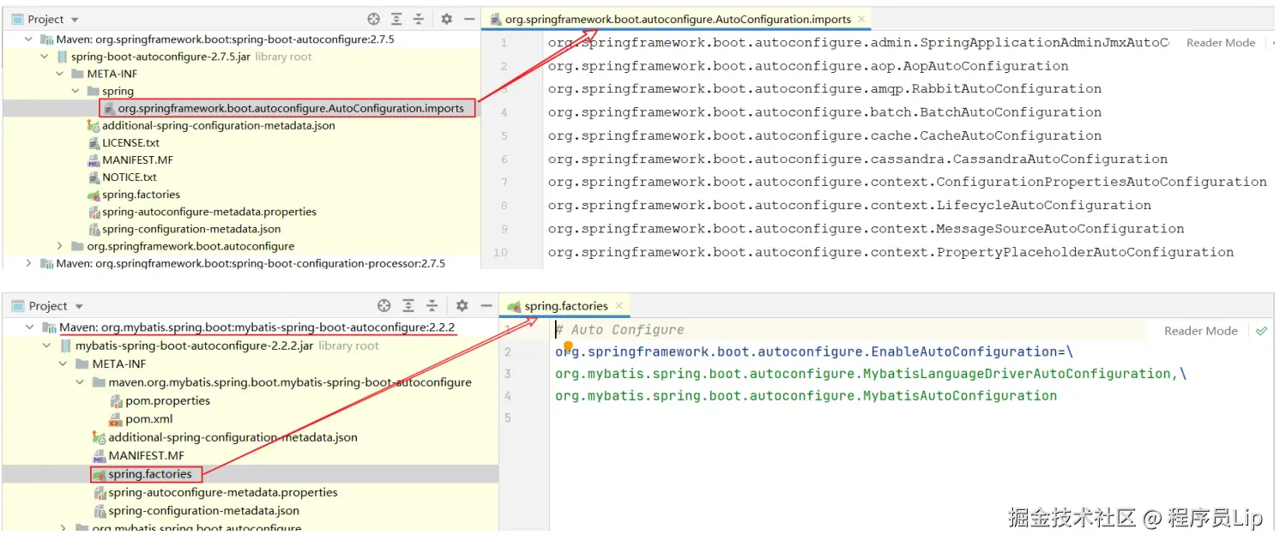Click line with aop.AopAutoConfiguration
Screen dimensions: 1280x547
click(x=808, y=66)
